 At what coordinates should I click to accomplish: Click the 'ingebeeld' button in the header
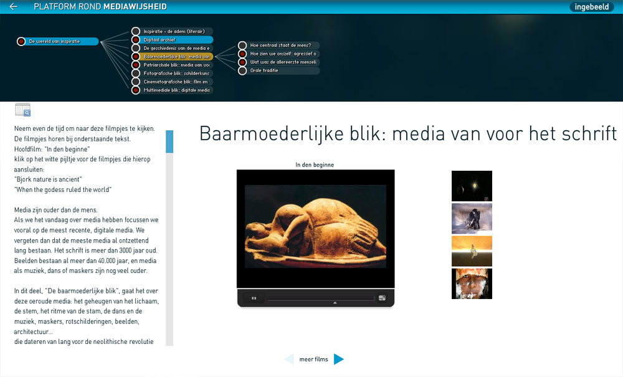pyautogui.click(x=592, y=7)
